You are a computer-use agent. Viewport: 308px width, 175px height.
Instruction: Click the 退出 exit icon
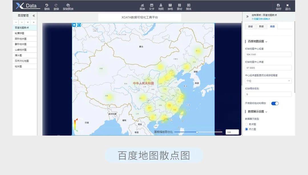pos(287,5)
